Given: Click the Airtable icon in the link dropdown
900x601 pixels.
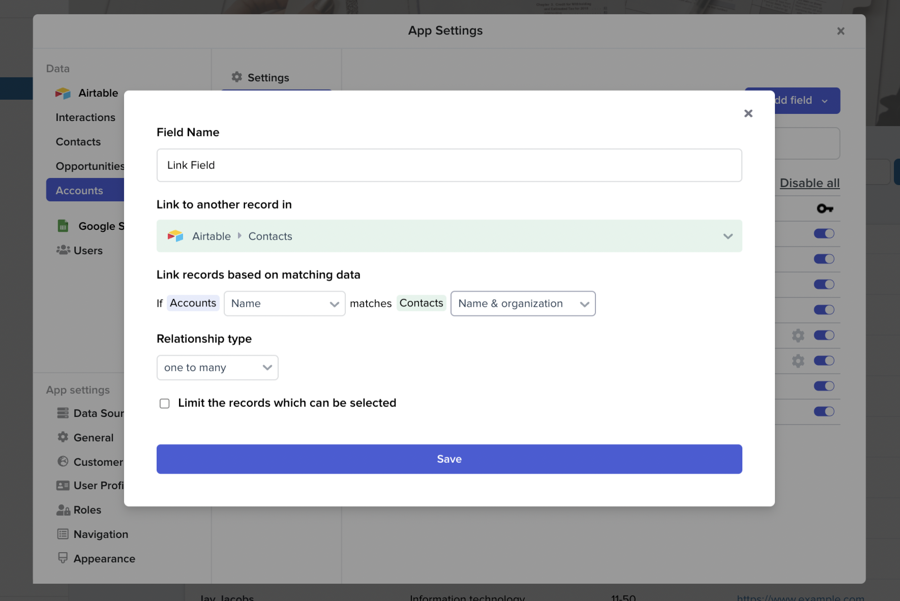Looking at the screenshot, I should [175, 236].
